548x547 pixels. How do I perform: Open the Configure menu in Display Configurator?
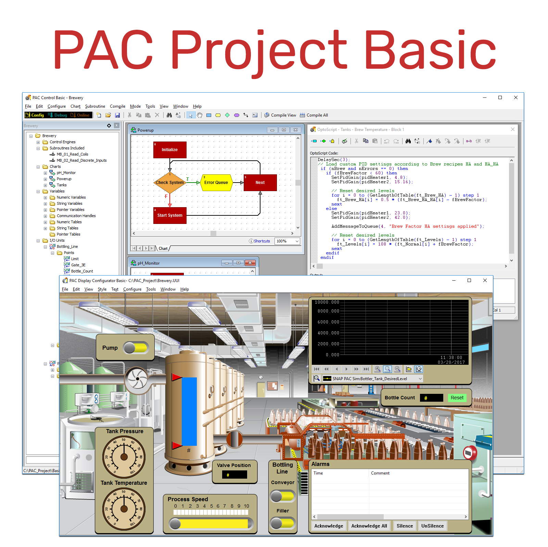pos(132,289)
